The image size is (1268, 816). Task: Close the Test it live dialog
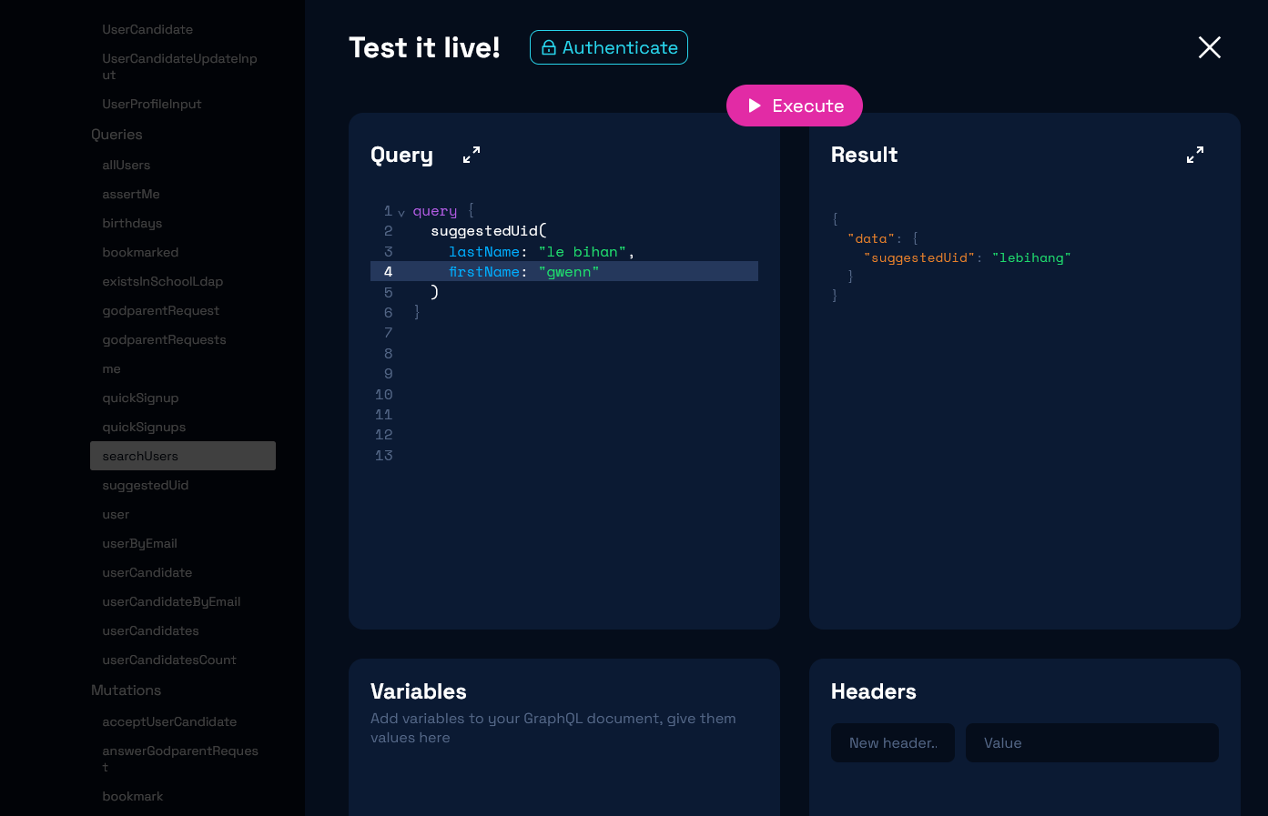point(1209,47)
